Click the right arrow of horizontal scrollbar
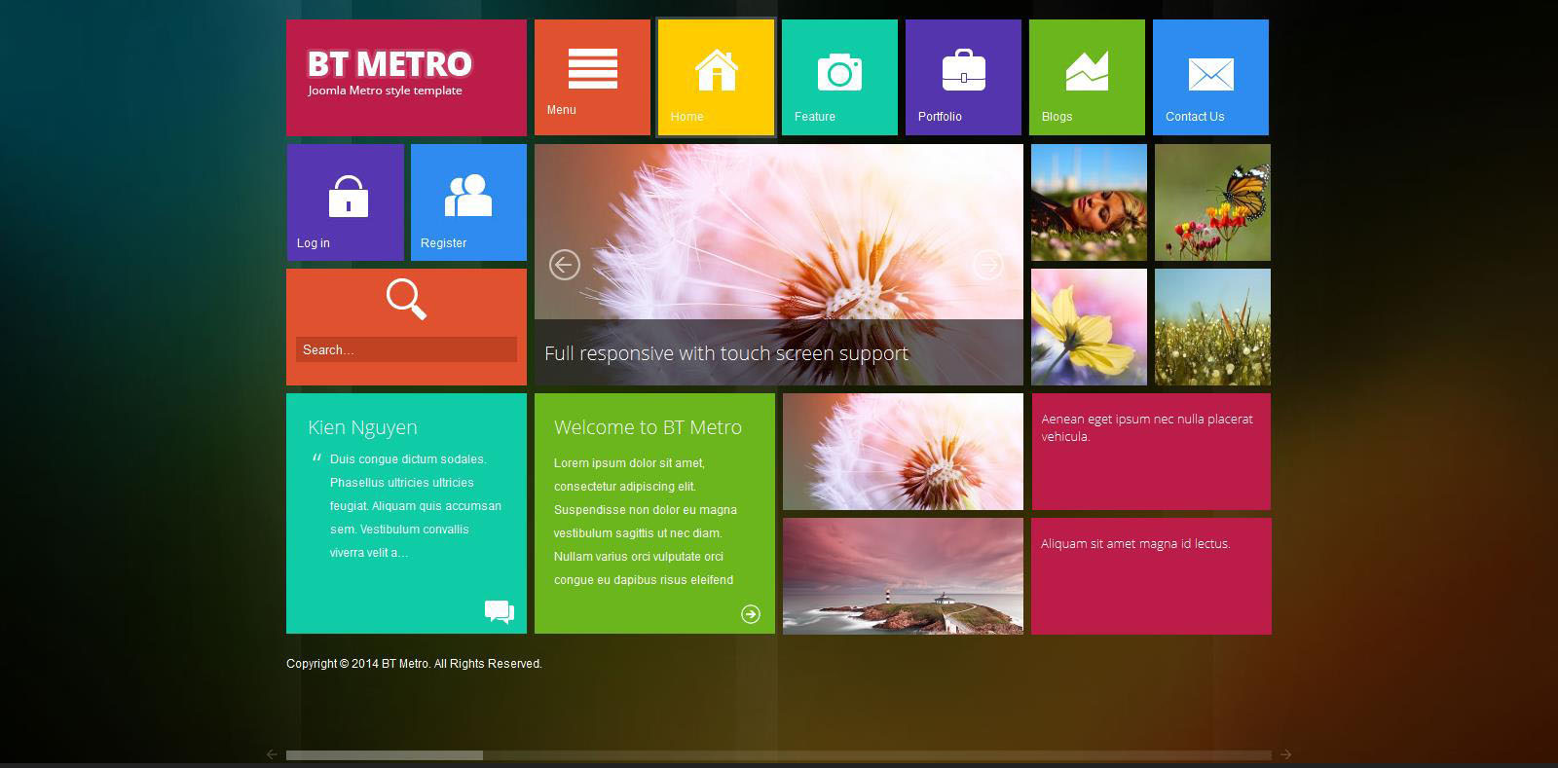 tap(1285, 754)
